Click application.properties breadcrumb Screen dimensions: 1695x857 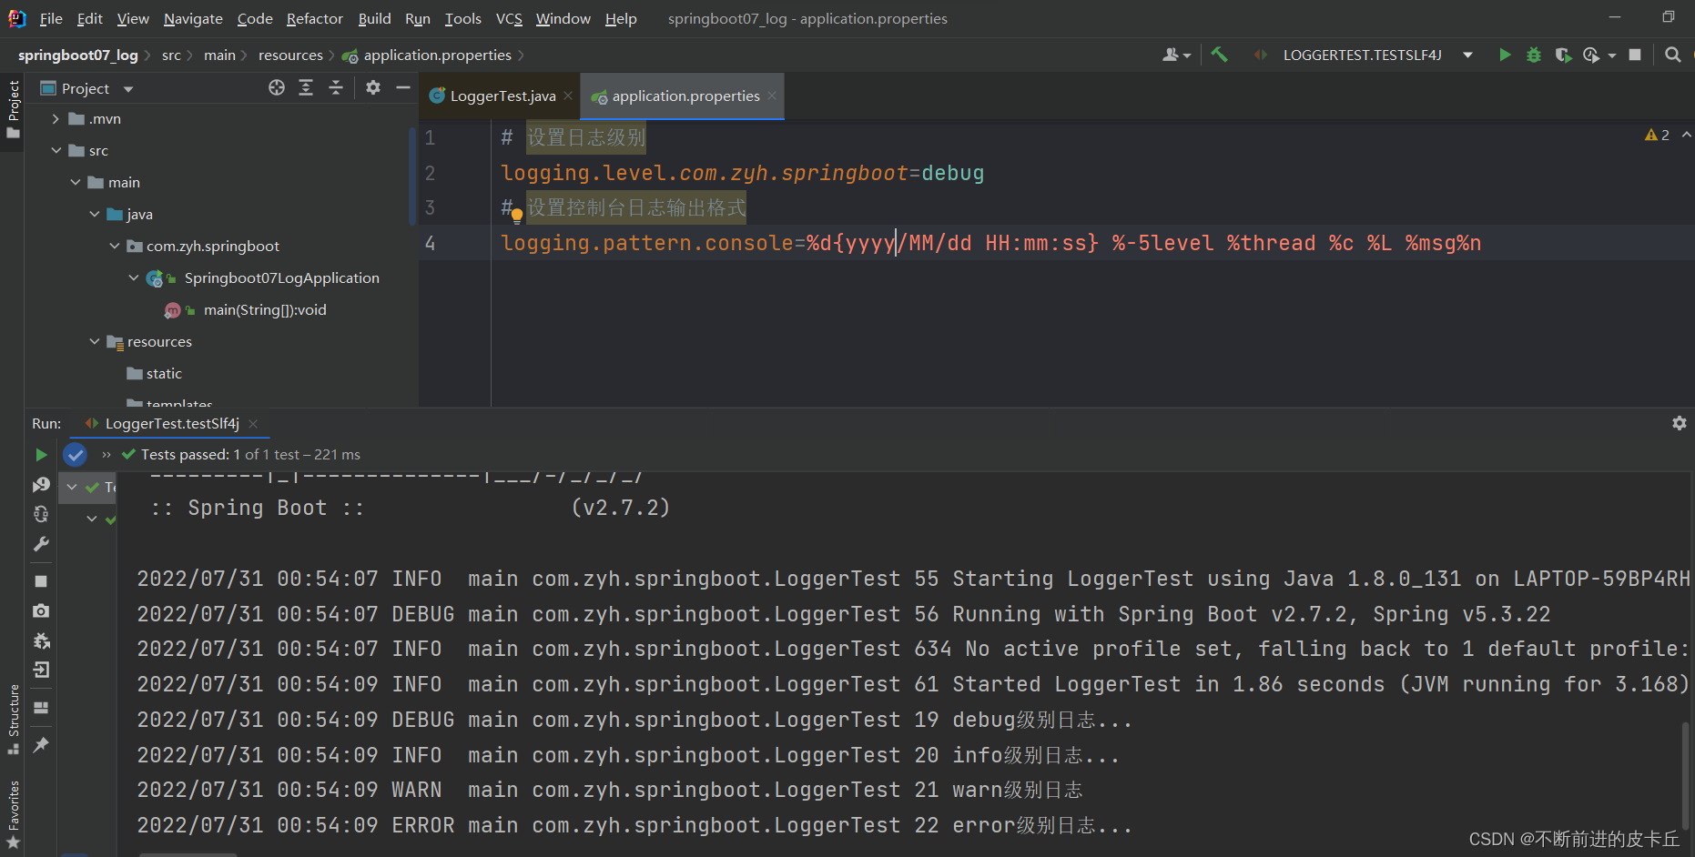[x=437, y=55]
